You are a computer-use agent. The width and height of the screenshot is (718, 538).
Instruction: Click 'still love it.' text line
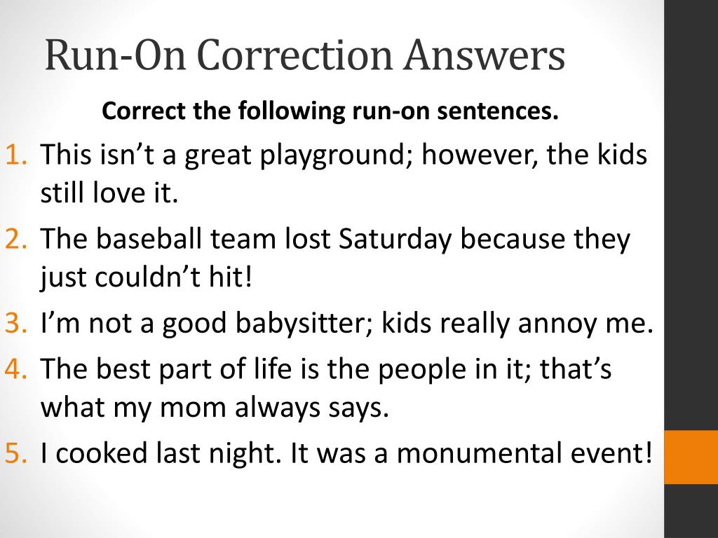(x=109, y=193)
